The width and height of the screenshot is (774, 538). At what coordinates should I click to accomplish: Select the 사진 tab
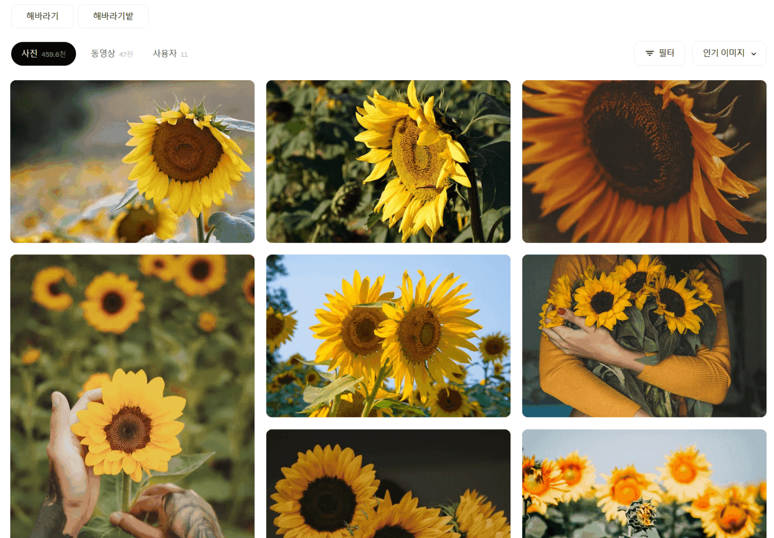43,54
